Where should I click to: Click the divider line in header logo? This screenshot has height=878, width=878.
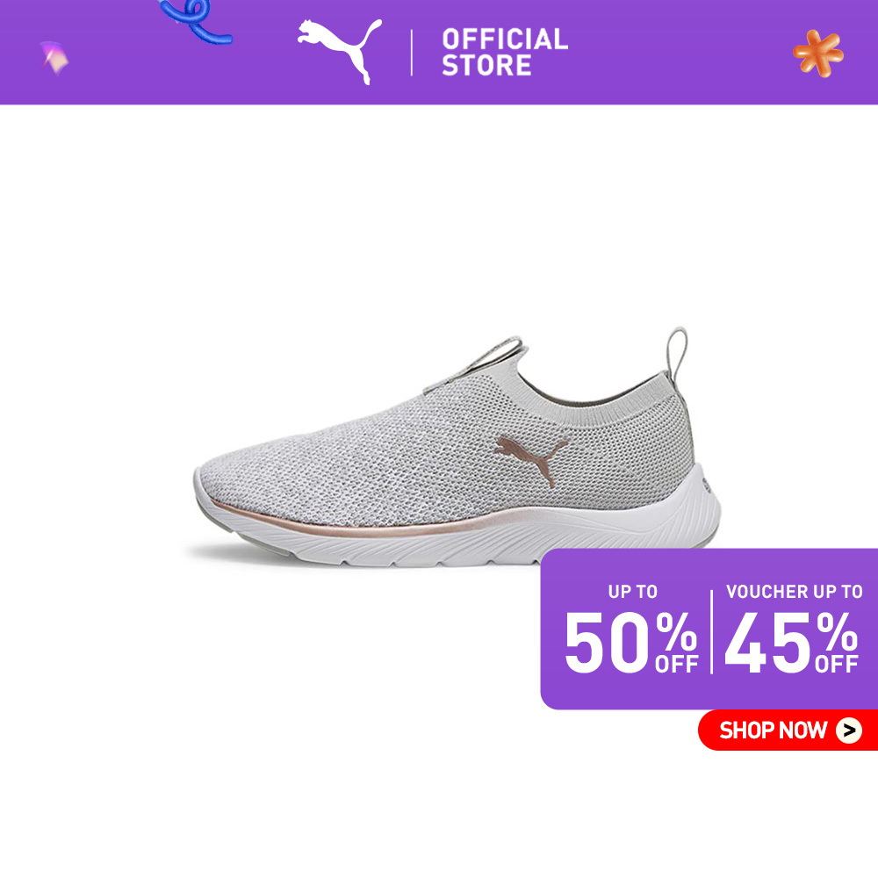point(412,53)
